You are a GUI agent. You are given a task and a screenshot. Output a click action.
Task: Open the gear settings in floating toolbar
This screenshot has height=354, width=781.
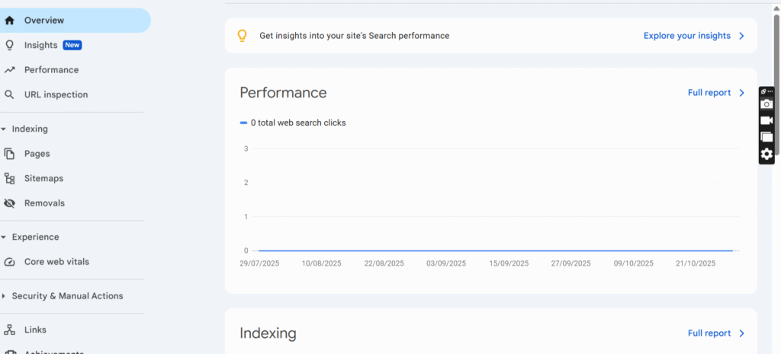pos(767,155)
